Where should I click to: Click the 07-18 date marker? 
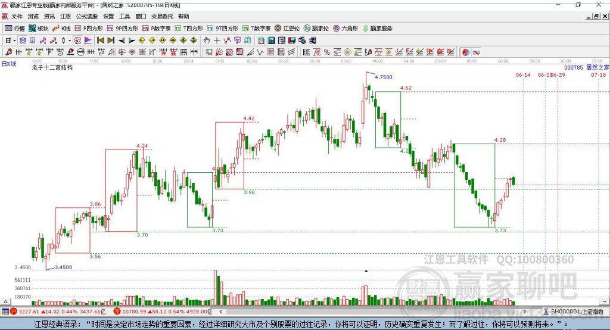coord(598,75)
